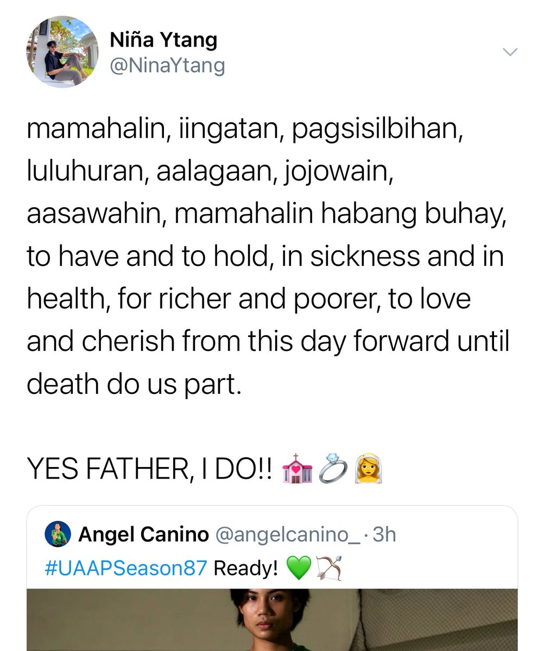Open the Niña Ytang display name
Image resolution: width=544 pixels, height=651 pixels.
point(163,40)
